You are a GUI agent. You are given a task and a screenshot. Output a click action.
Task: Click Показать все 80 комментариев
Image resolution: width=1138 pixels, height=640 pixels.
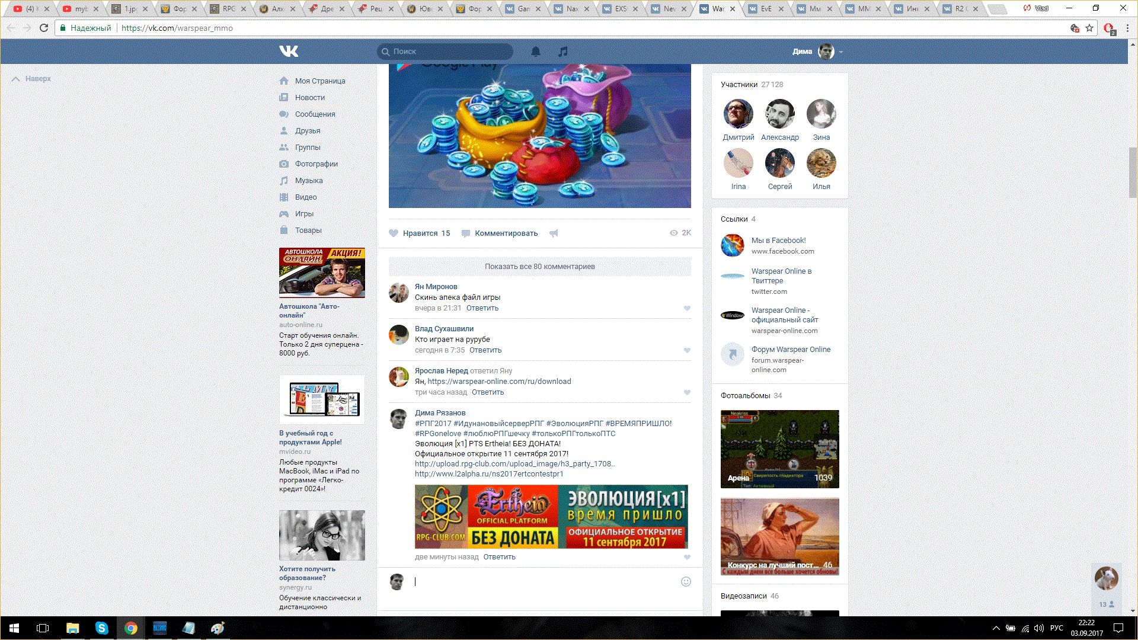(540, 267)
